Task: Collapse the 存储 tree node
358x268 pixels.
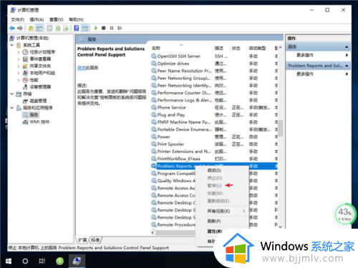Action: (x=12, y=94)
